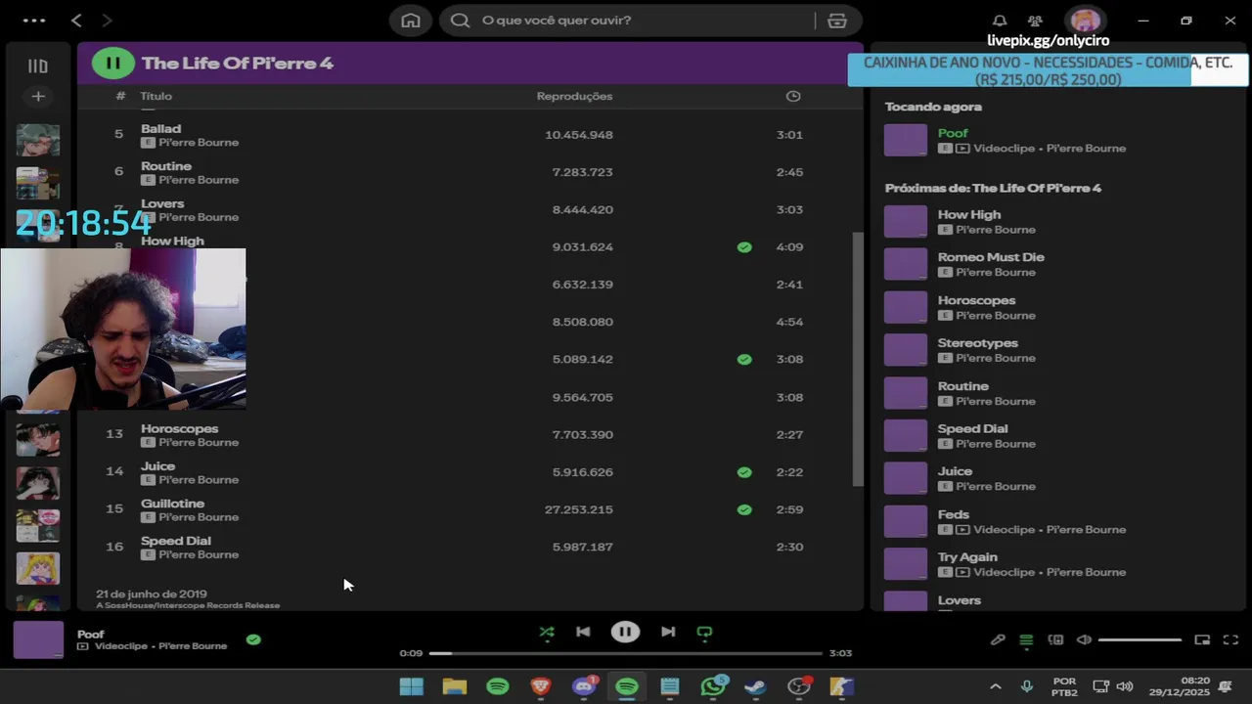Open Discord from the taskbar
Viewport: 1252px width, 704px height.
pyautogui.click(x=584, y=686)
